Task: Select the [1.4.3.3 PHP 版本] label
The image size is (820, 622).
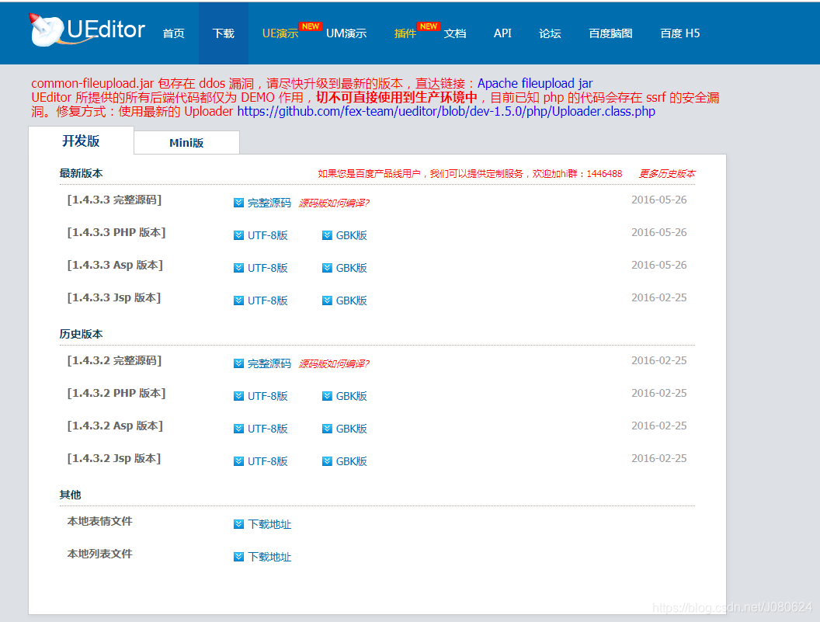Action: point(116,232)
